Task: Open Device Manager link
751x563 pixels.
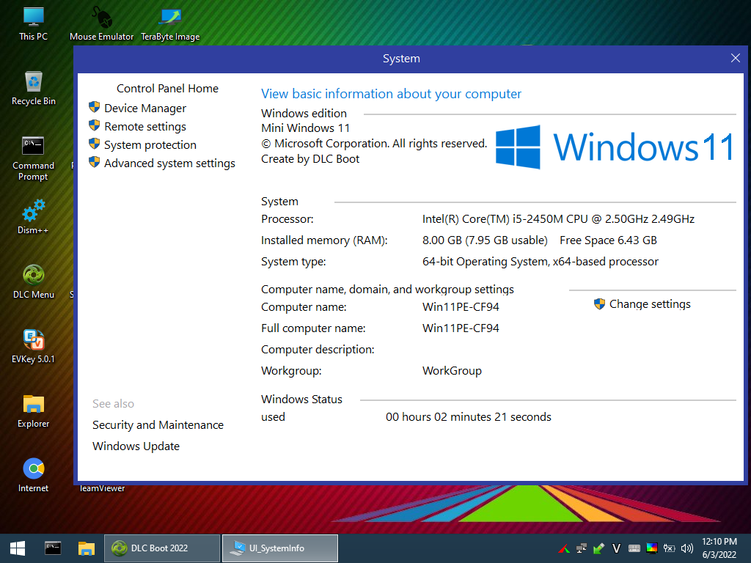Action: click(145, 108)
